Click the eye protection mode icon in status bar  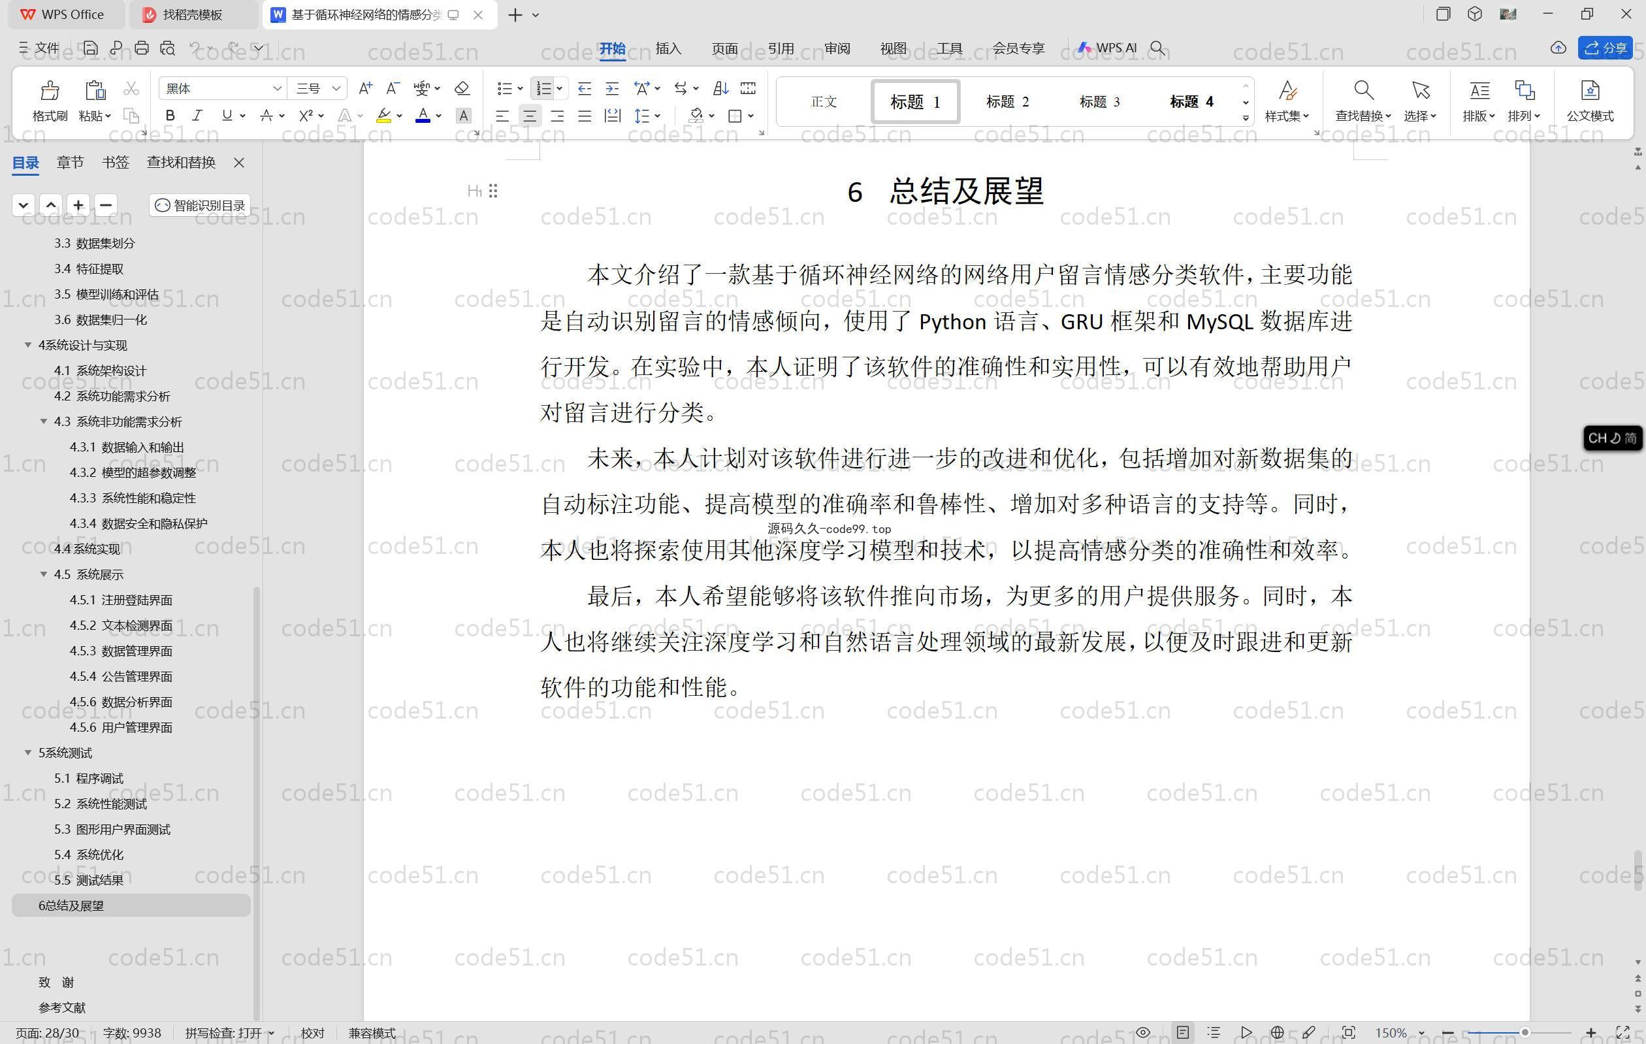1143,1032
